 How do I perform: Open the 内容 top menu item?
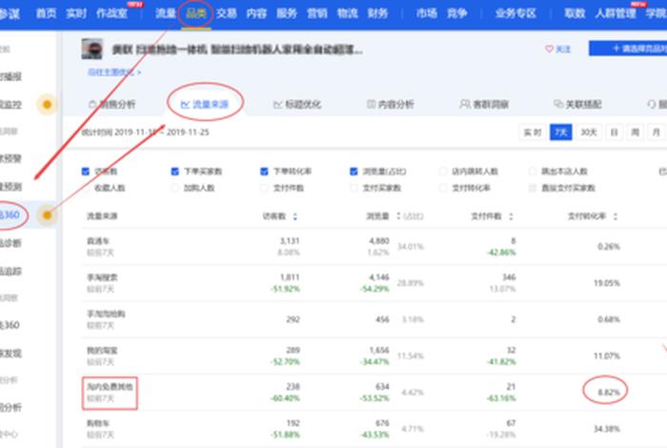(x=256, y=13)
